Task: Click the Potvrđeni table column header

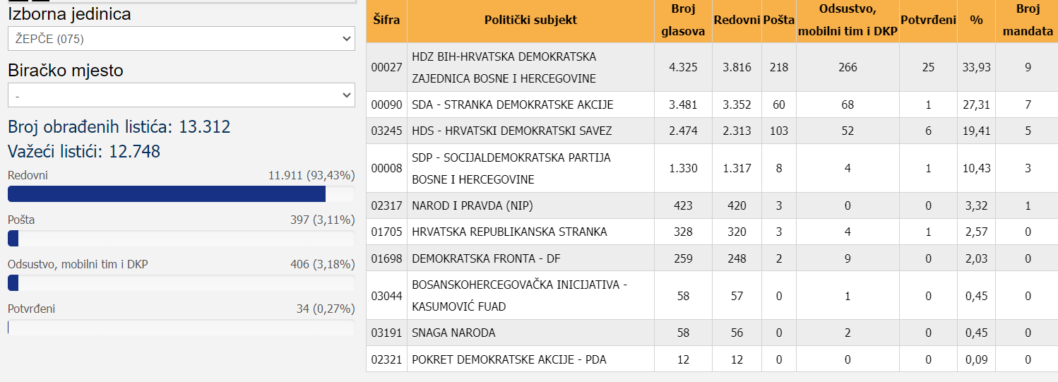Action: tap(928, 20)
